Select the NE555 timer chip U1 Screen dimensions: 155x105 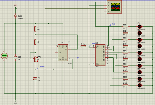[x=63, y=53]
